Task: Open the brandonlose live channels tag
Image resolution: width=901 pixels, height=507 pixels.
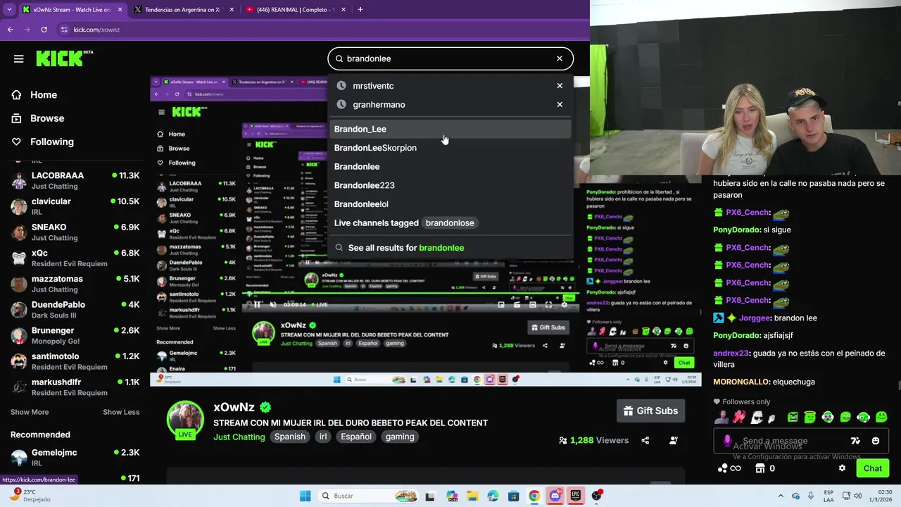Action: point(450,223)
